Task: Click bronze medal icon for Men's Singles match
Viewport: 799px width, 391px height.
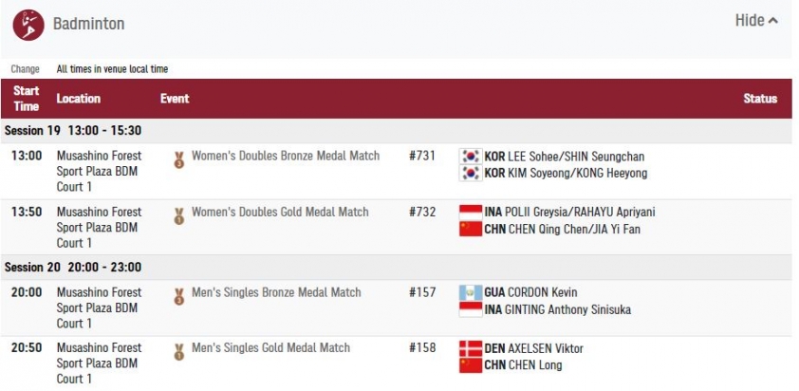Action: (x=178, y=296)
